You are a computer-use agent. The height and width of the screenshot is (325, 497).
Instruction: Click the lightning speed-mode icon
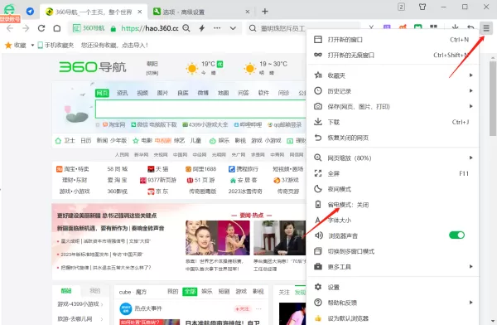pyautogui.click(x=202, y=28)
